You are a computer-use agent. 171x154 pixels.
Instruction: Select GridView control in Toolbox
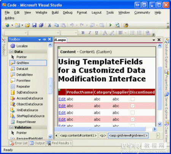pos(28,63)
